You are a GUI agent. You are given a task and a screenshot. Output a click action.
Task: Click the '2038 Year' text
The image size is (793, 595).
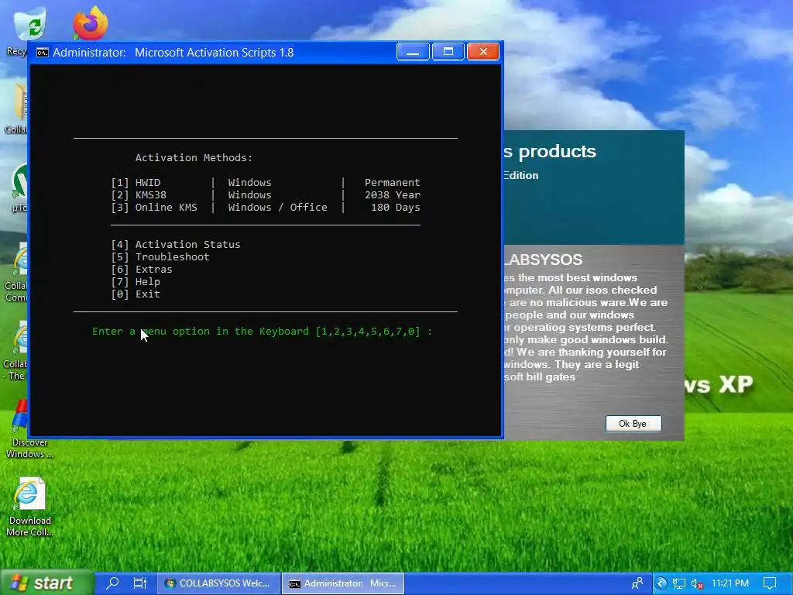tap(393, 194)
